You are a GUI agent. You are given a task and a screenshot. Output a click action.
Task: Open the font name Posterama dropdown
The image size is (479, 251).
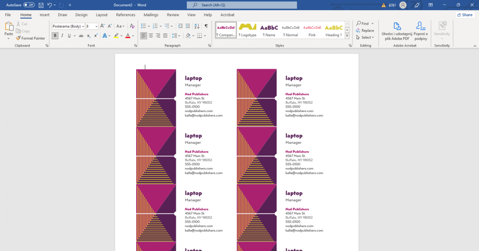[83, 26]
